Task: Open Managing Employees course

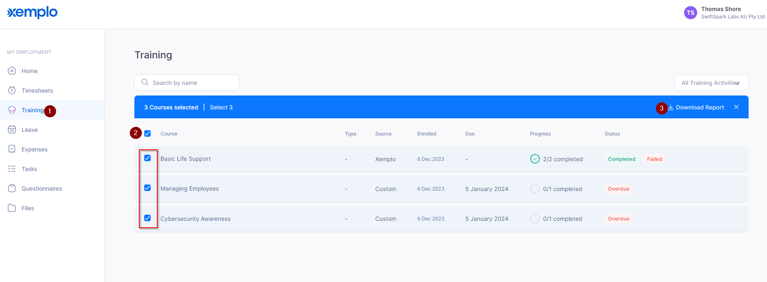Action: (x=190, y=189)
